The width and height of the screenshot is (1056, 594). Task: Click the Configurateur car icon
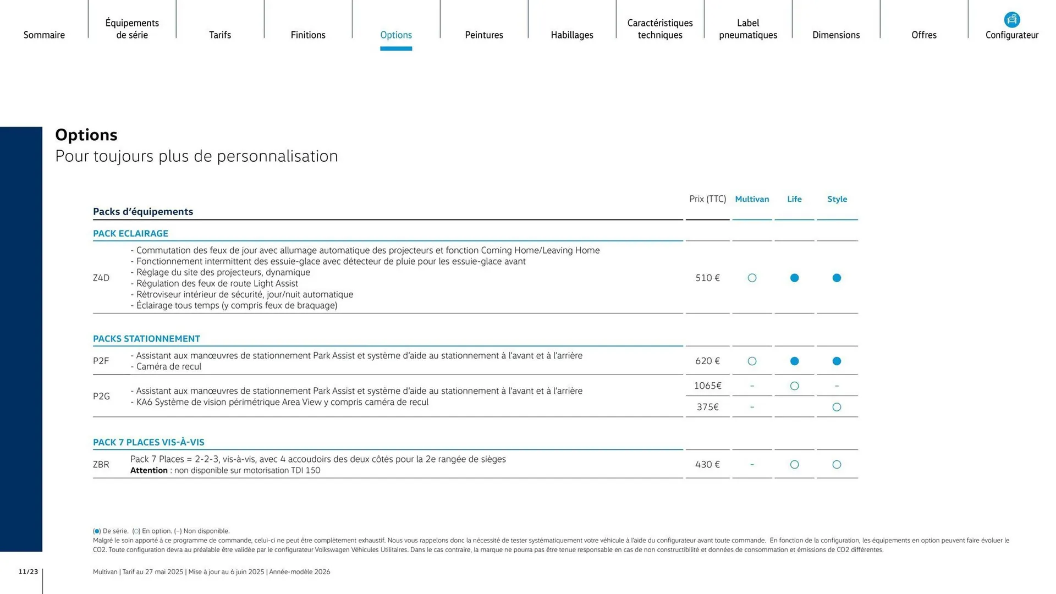pos(1011,20)
